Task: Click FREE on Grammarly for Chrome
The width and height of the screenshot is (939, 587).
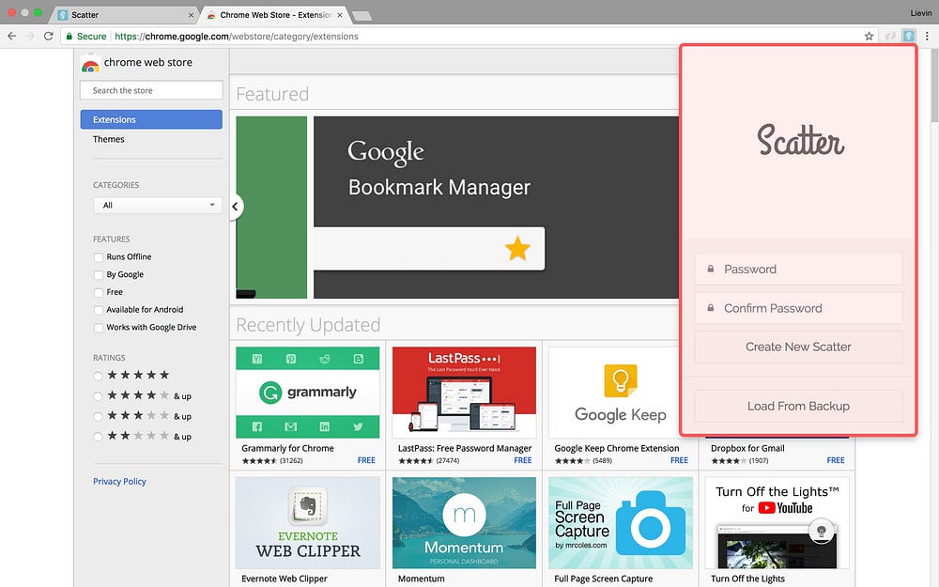Action: pyautogui.click(x=366, y=460)
